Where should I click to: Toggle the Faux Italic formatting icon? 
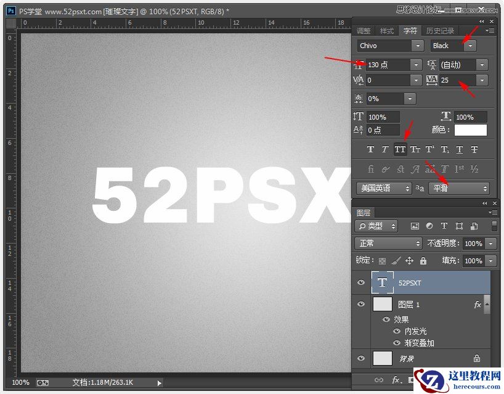(384, 149)
